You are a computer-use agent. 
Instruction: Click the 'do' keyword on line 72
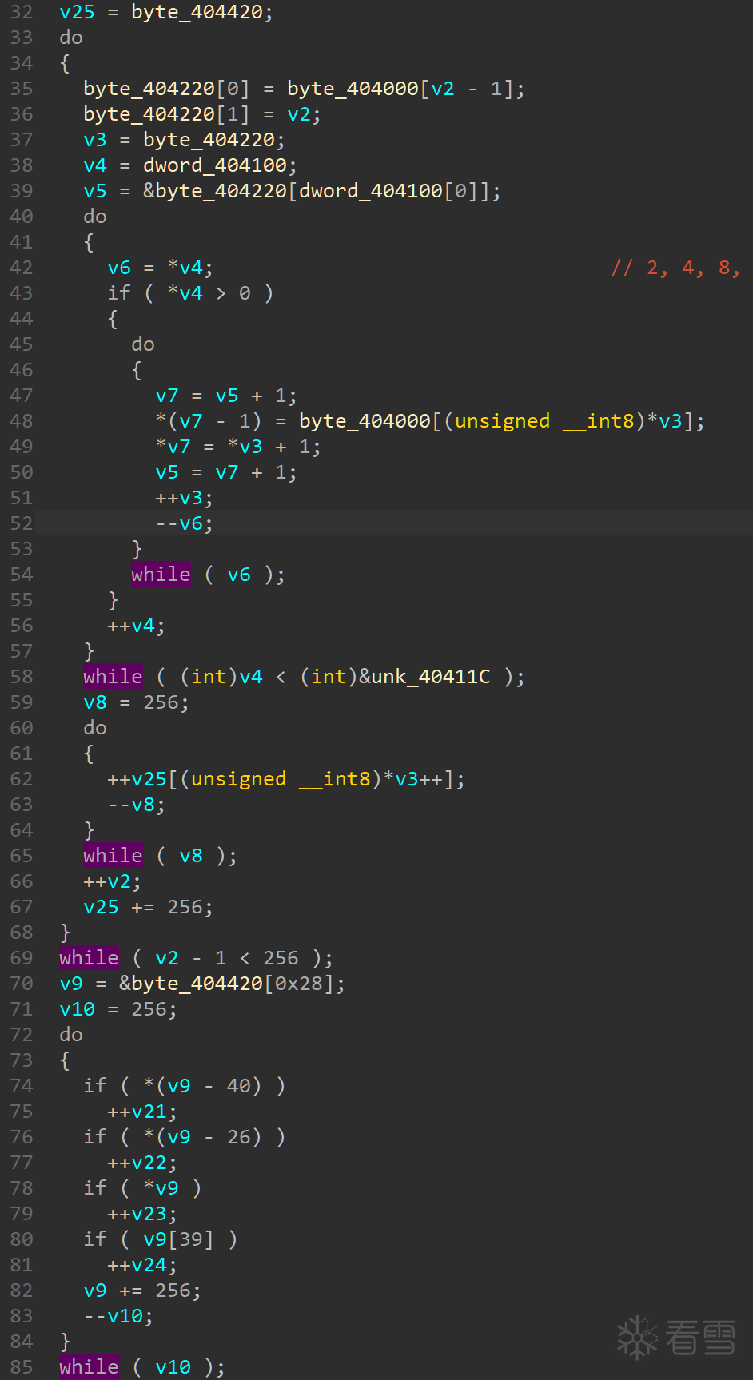[71, 1035]
